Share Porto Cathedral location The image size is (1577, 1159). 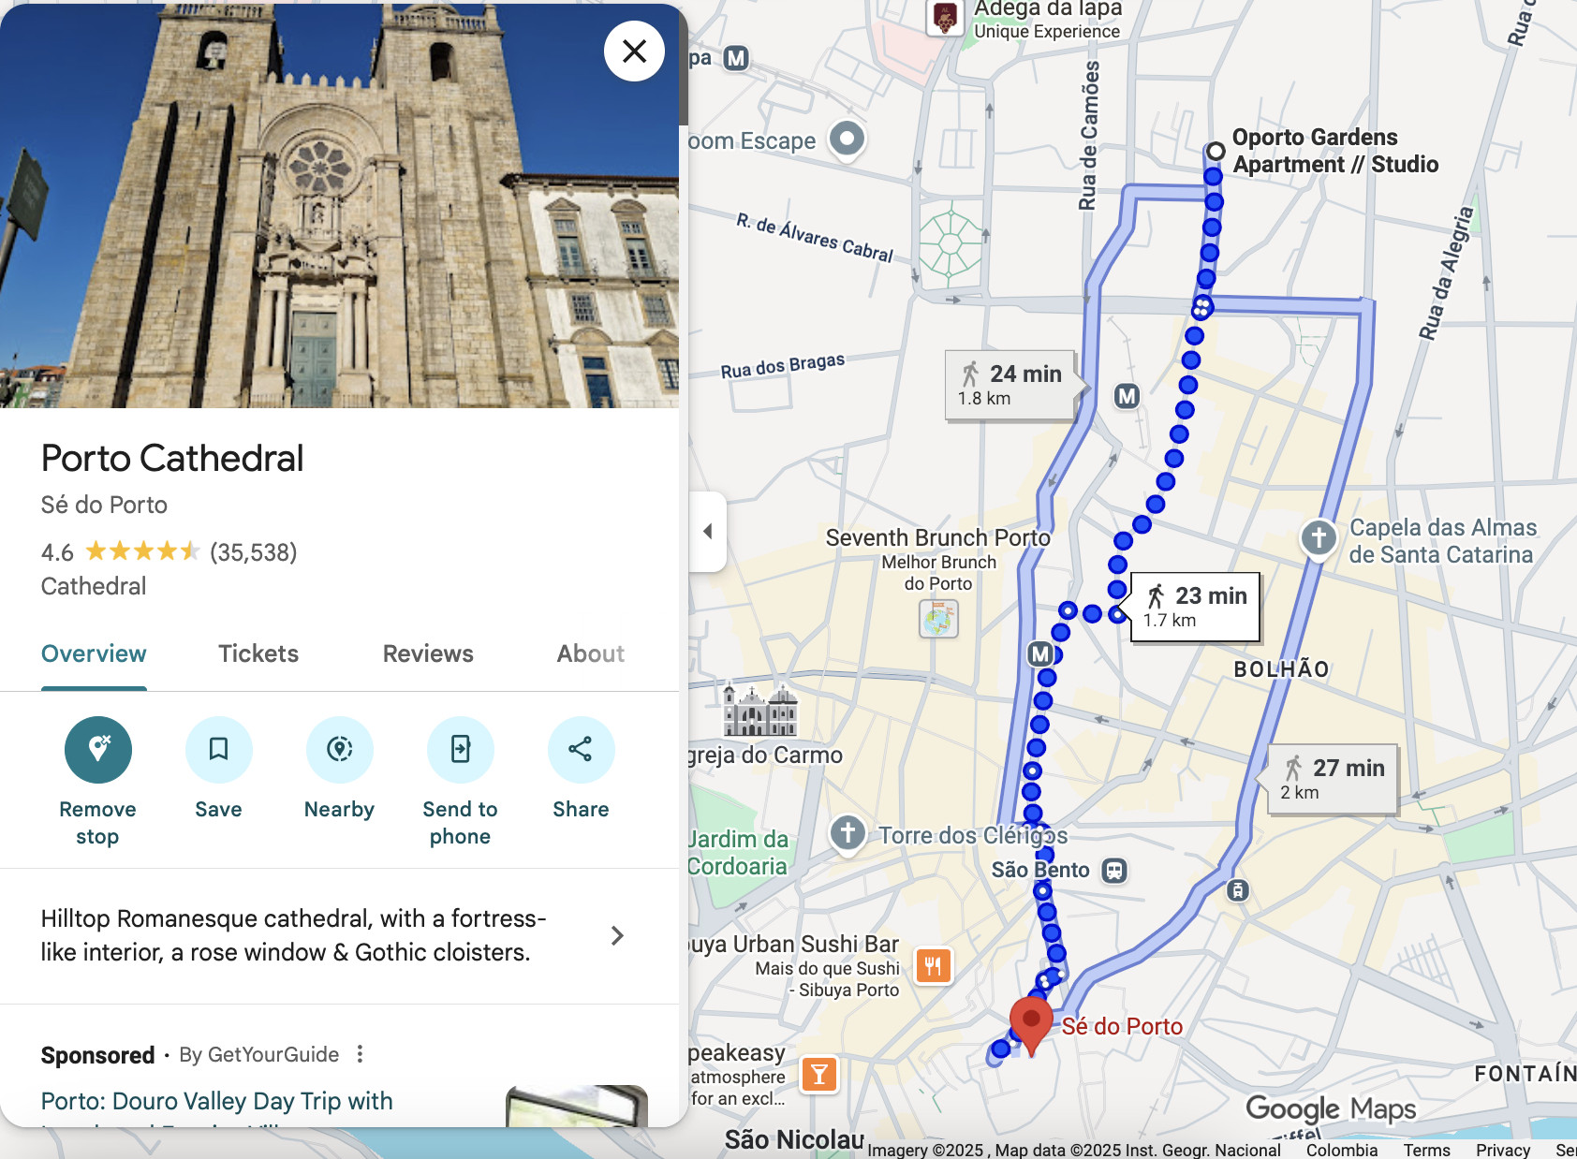pos(581,749)
